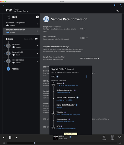The image size is (124, 145).
Task: Open the Sample Rate Conversion DSD dropdown
Action: click(83, 29)
